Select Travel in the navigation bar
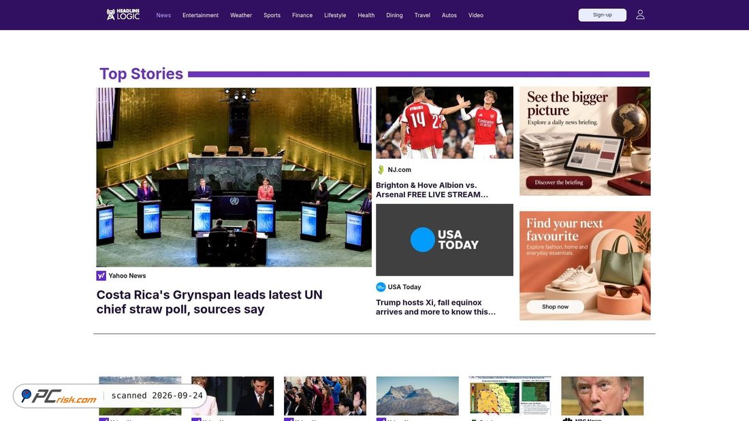The height and width of the screenshot is (421, 749). coord(422,15)
